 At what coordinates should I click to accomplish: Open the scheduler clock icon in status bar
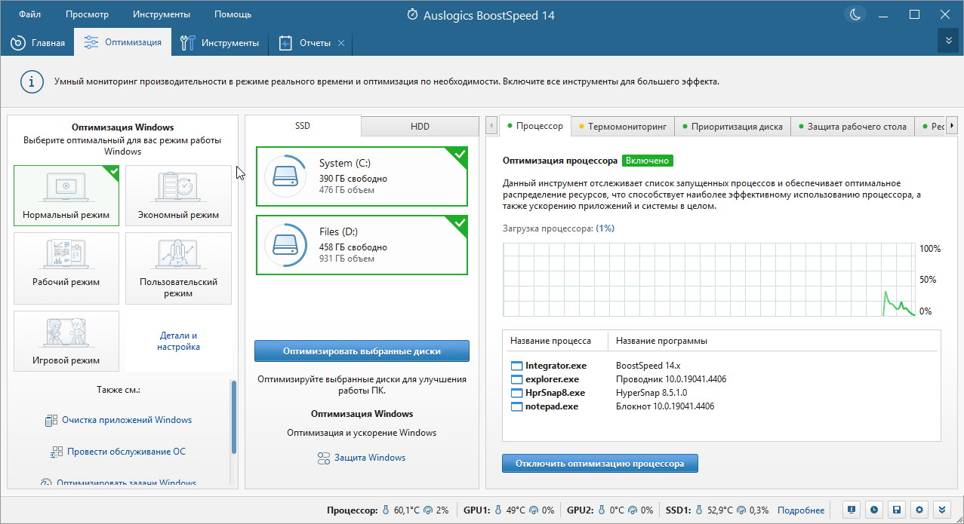(x=873, y=510)
